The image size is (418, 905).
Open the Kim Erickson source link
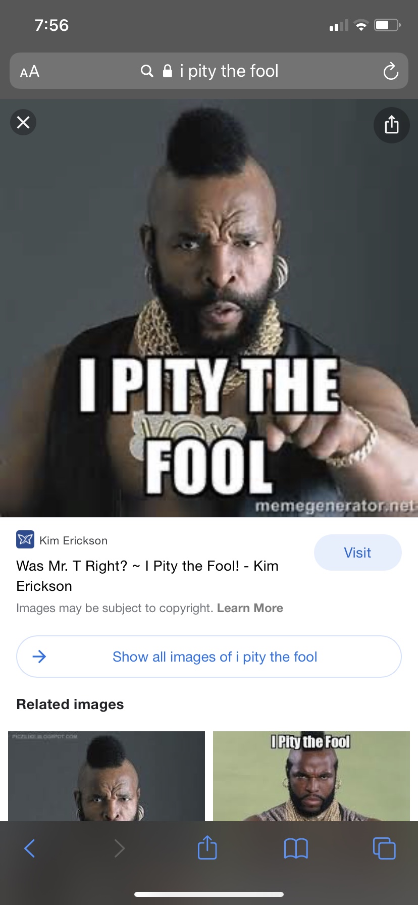pos(73,540)
